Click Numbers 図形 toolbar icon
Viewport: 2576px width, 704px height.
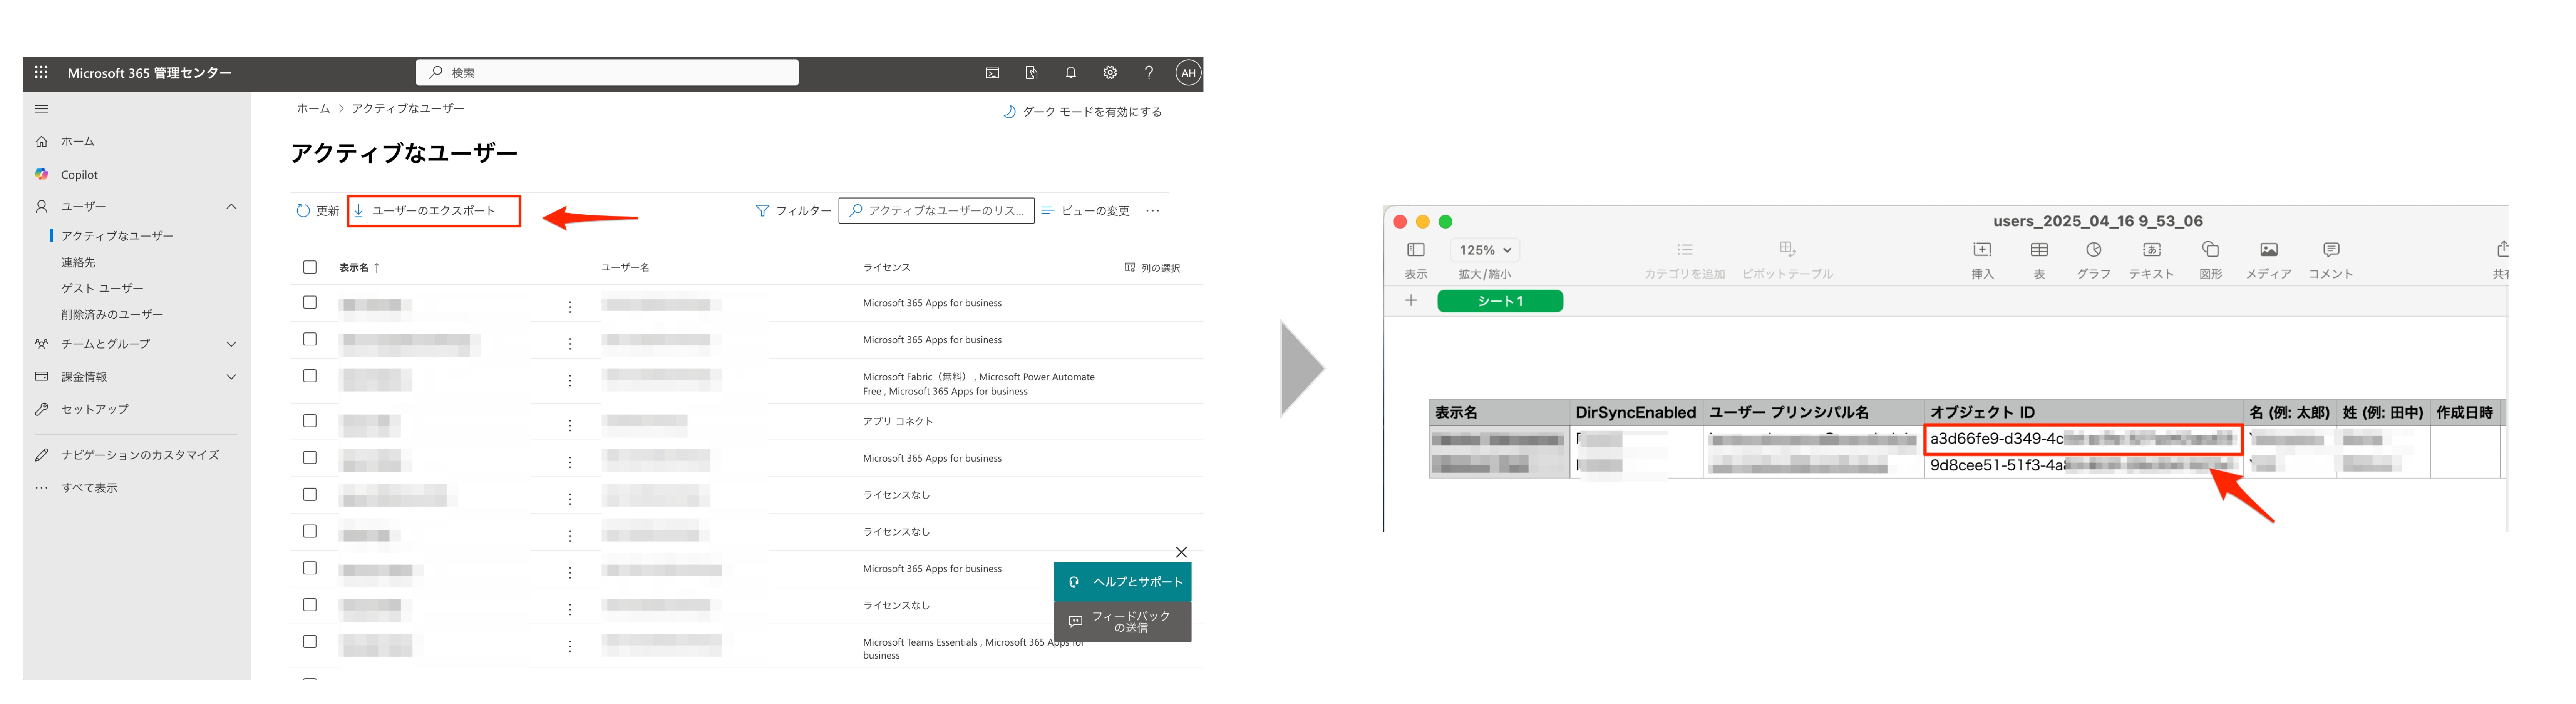(2210, 250)
